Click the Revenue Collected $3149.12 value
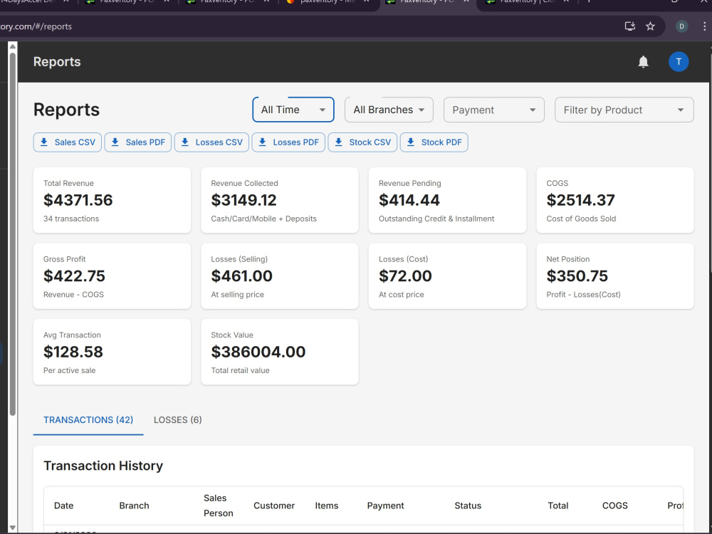 (x=244, y=200)
